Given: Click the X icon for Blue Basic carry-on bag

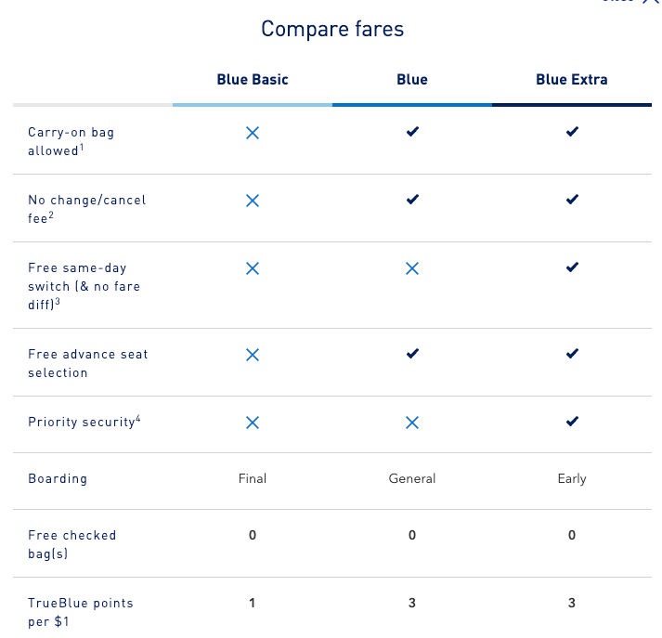Looking at the screenshot, I should click(x=253, y=133).
